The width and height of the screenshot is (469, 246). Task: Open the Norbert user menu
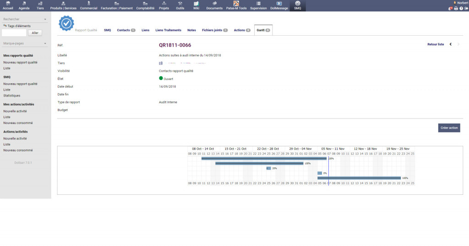click(462, 3)
